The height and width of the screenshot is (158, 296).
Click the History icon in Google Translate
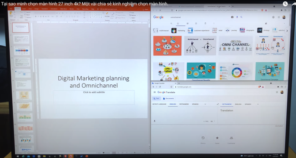click(x=203, y=138)
